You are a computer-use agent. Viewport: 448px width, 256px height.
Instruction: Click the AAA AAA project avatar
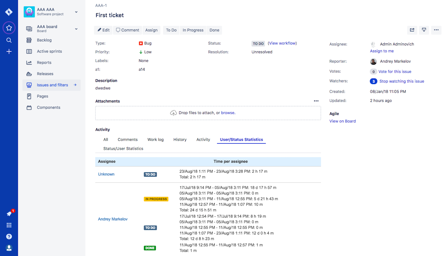(29, 12)
